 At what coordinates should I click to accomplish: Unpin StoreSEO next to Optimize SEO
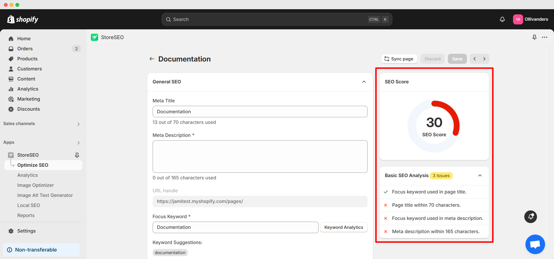pyautogui.click(x=77, y=155)
